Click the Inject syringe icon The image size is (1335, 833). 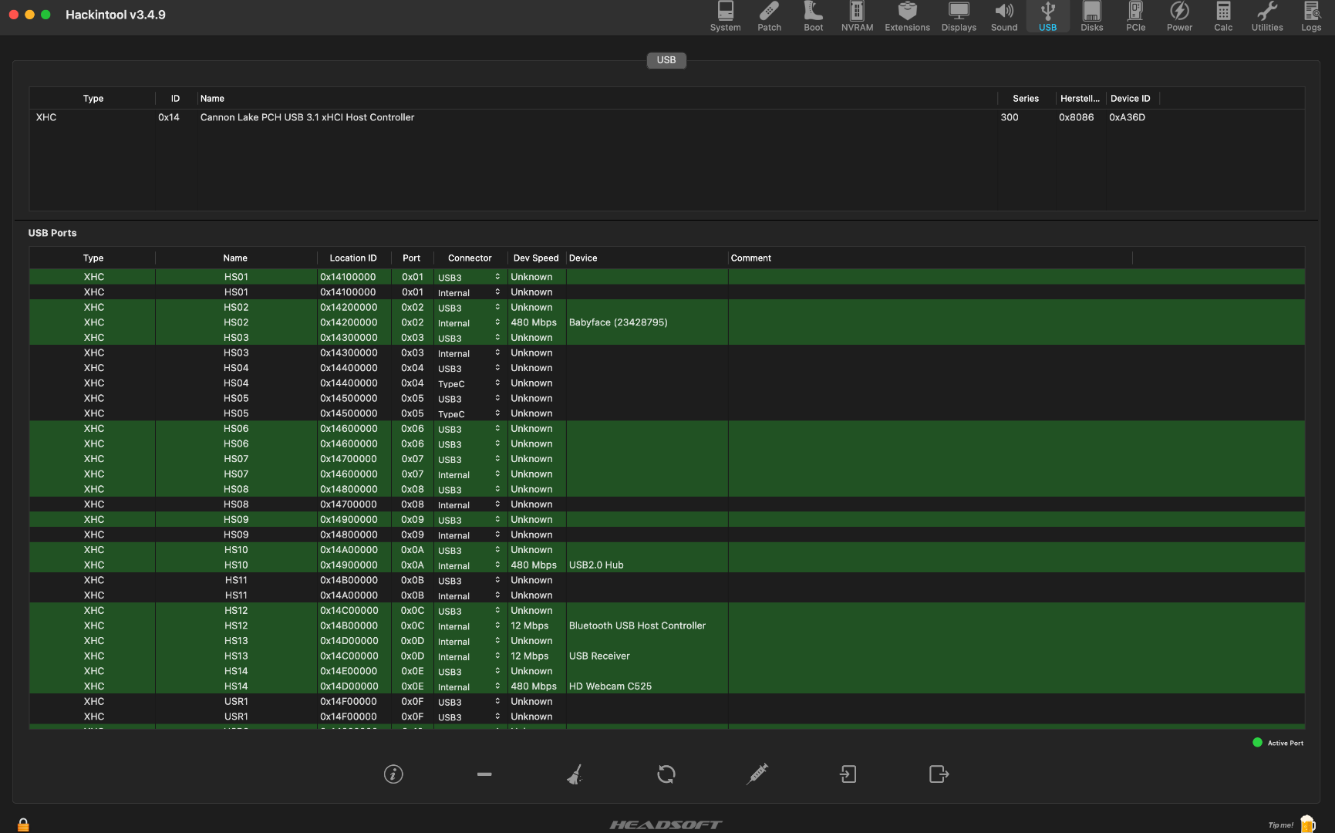[757, 774]
